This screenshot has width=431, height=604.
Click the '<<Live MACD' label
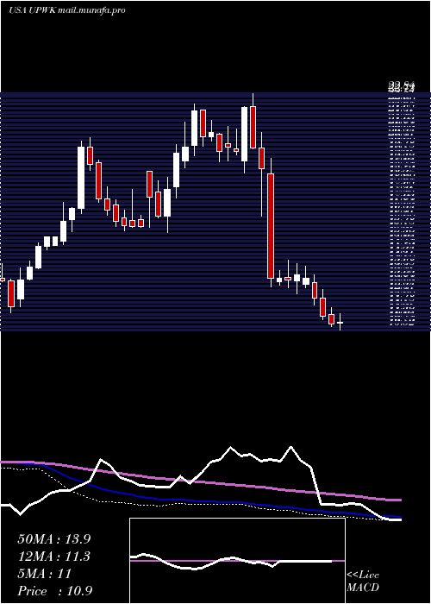click(x=363, y=582)
